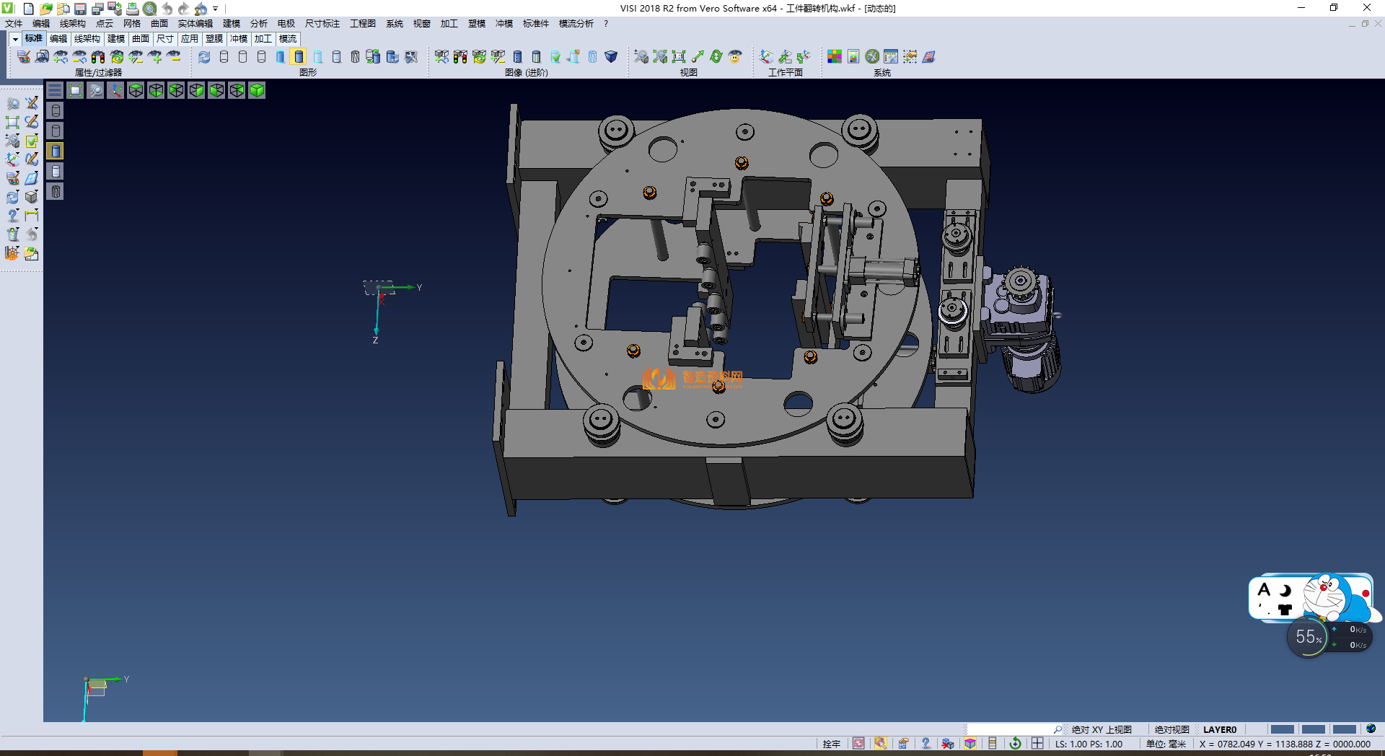
Task: Select the solid green cube view icon
Action: [x=257, y=90]
